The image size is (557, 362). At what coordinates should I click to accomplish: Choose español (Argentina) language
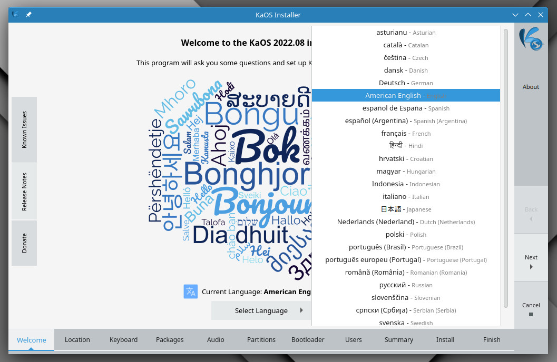pyautogui.click(x=406, y=121)
